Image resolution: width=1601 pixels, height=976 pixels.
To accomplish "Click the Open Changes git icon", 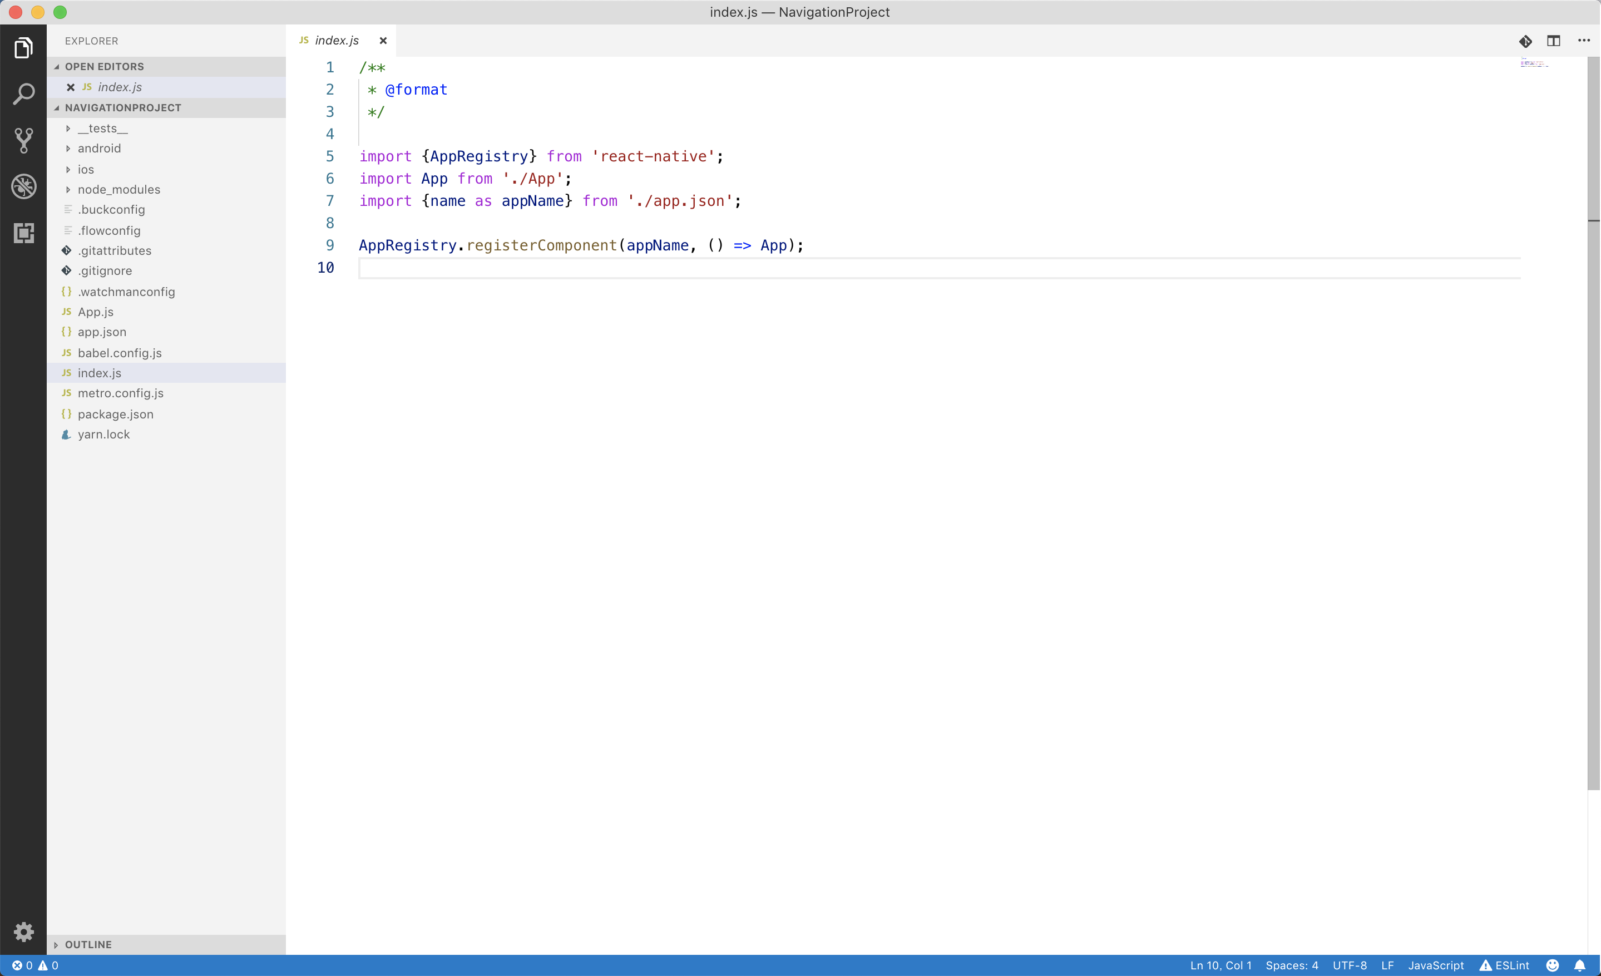I will pos(1525,41).
